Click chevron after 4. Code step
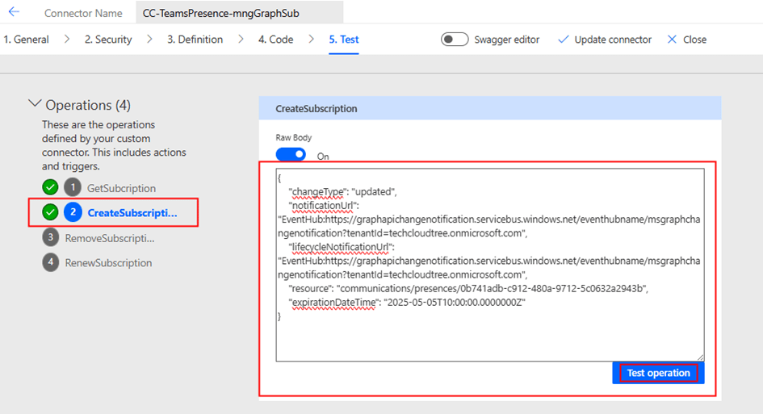 (x=310, y=40)
